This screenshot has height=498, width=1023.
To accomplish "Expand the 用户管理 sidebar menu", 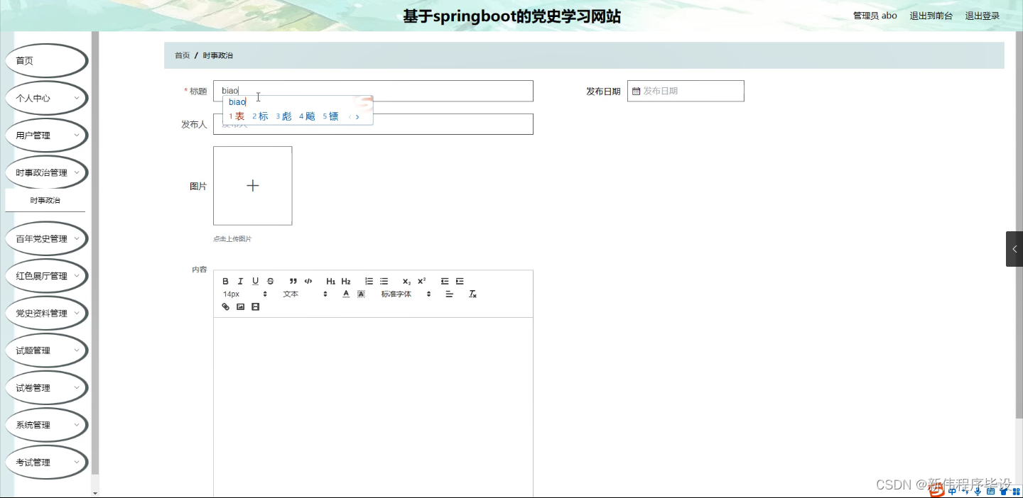I will [x=46, y=135].
